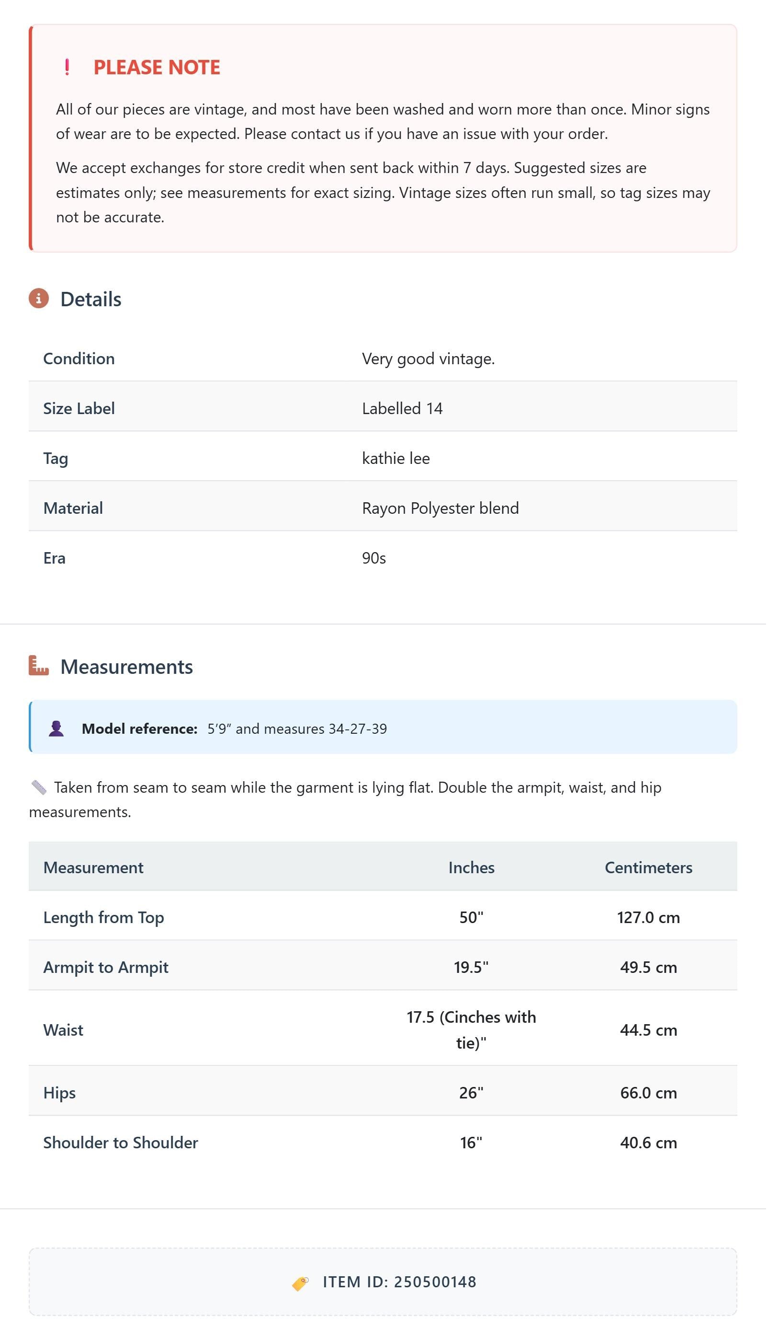The width and height of the screenshot is (767, 1340).
Task: Click the red exclamation mark icon
Action: tap(67, 67)
